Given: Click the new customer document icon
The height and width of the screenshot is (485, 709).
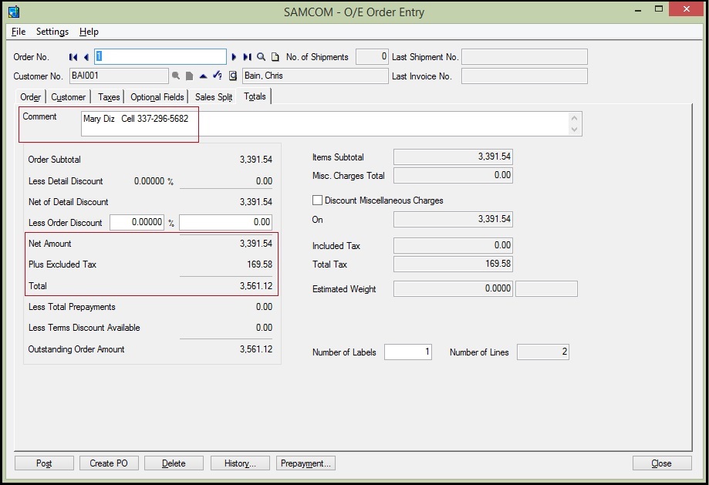Looking at the screenshot, I should [190, 76].
